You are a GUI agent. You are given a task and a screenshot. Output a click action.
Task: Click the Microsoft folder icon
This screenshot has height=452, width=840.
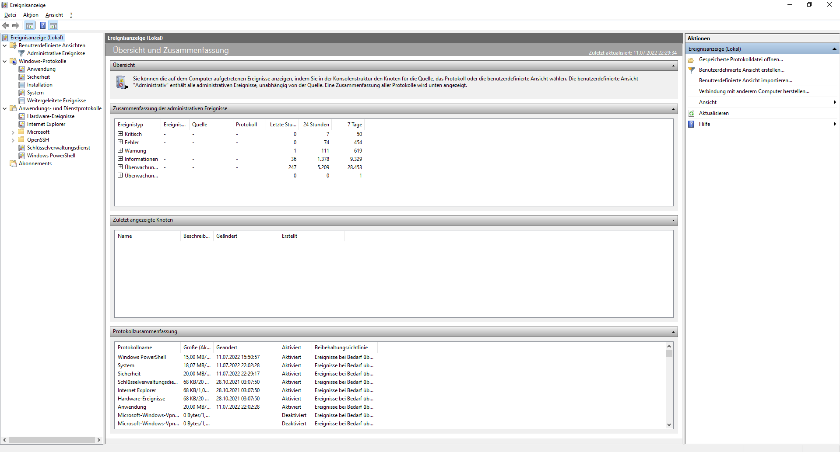point(21,132)
